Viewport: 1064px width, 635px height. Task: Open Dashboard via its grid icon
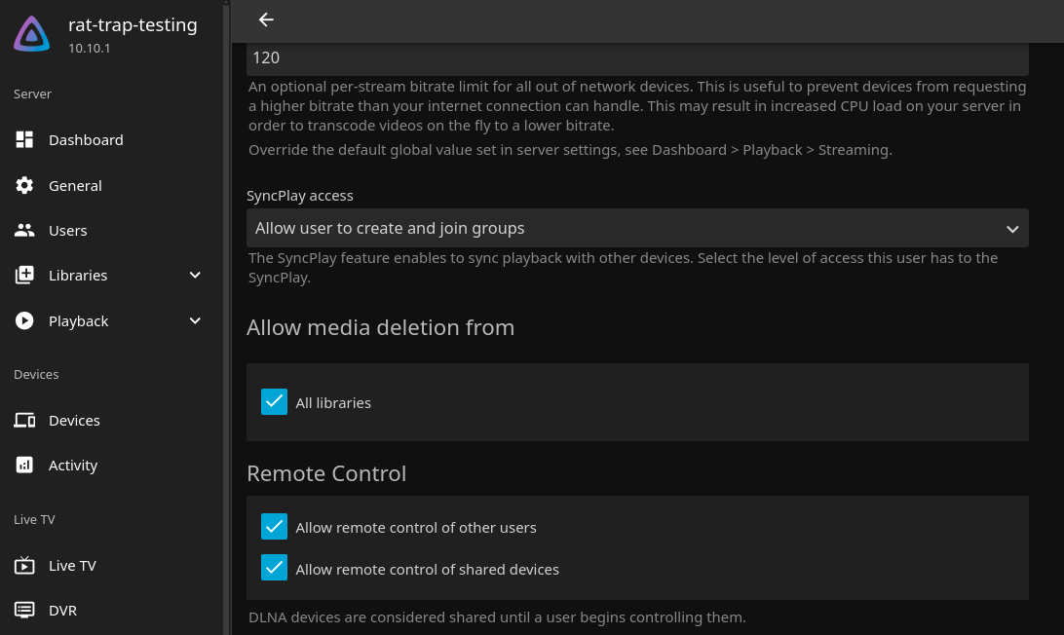pyautogui.click(x=25, y=139)
